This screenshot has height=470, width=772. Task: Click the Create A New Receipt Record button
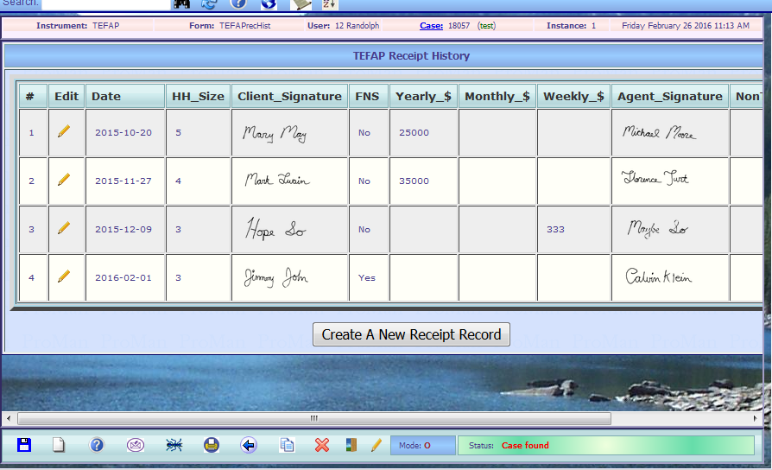click(x=411, y=334)
